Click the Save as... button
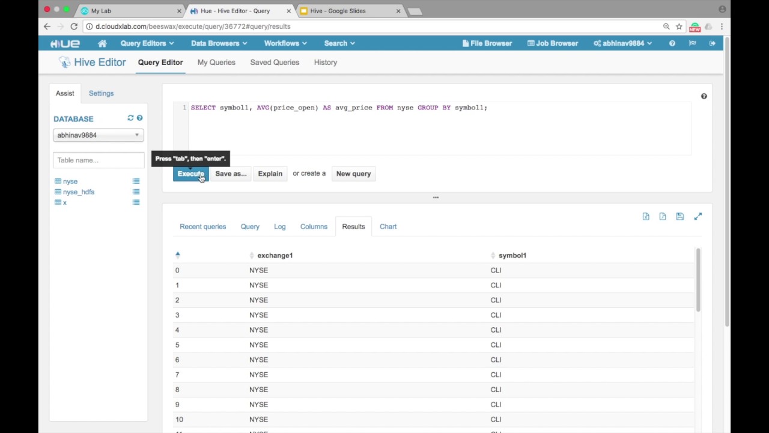 point(231,174)
